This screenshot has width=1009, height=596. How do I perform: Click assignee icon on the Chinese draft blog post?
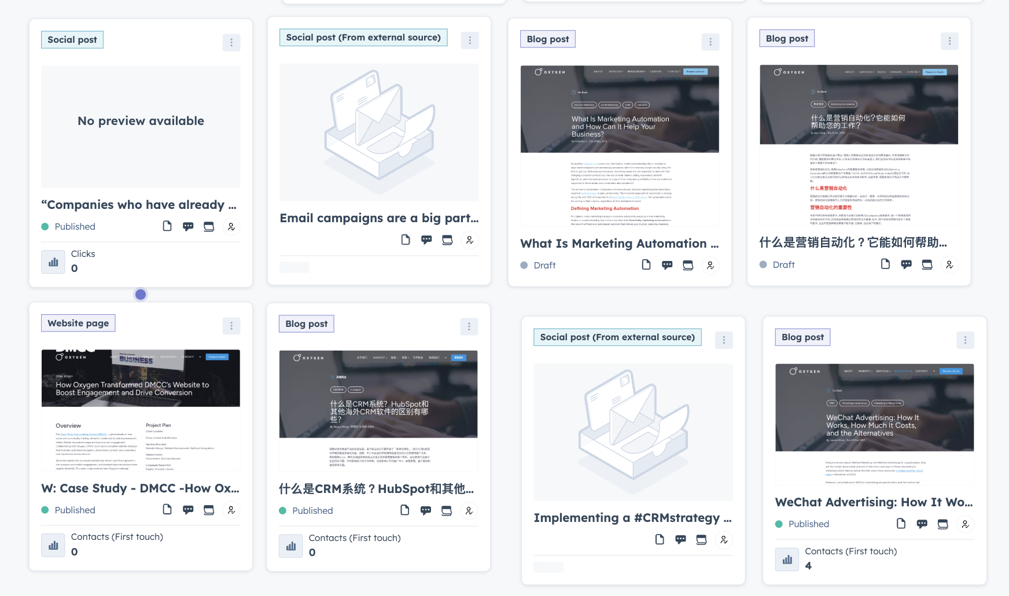(x=949, y=264)
